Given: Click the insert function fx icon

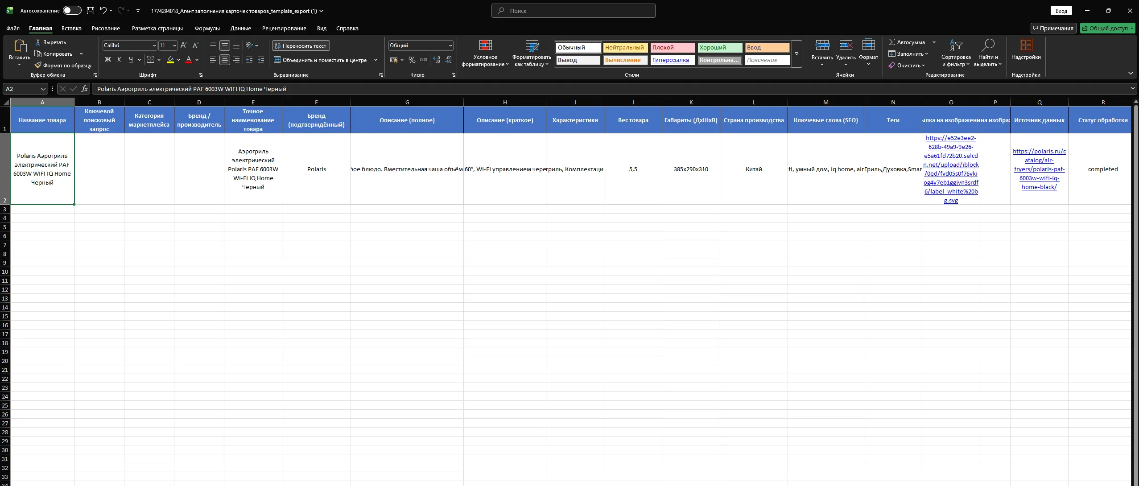Looking at the screenshot, I should click(x=84, y=89).
